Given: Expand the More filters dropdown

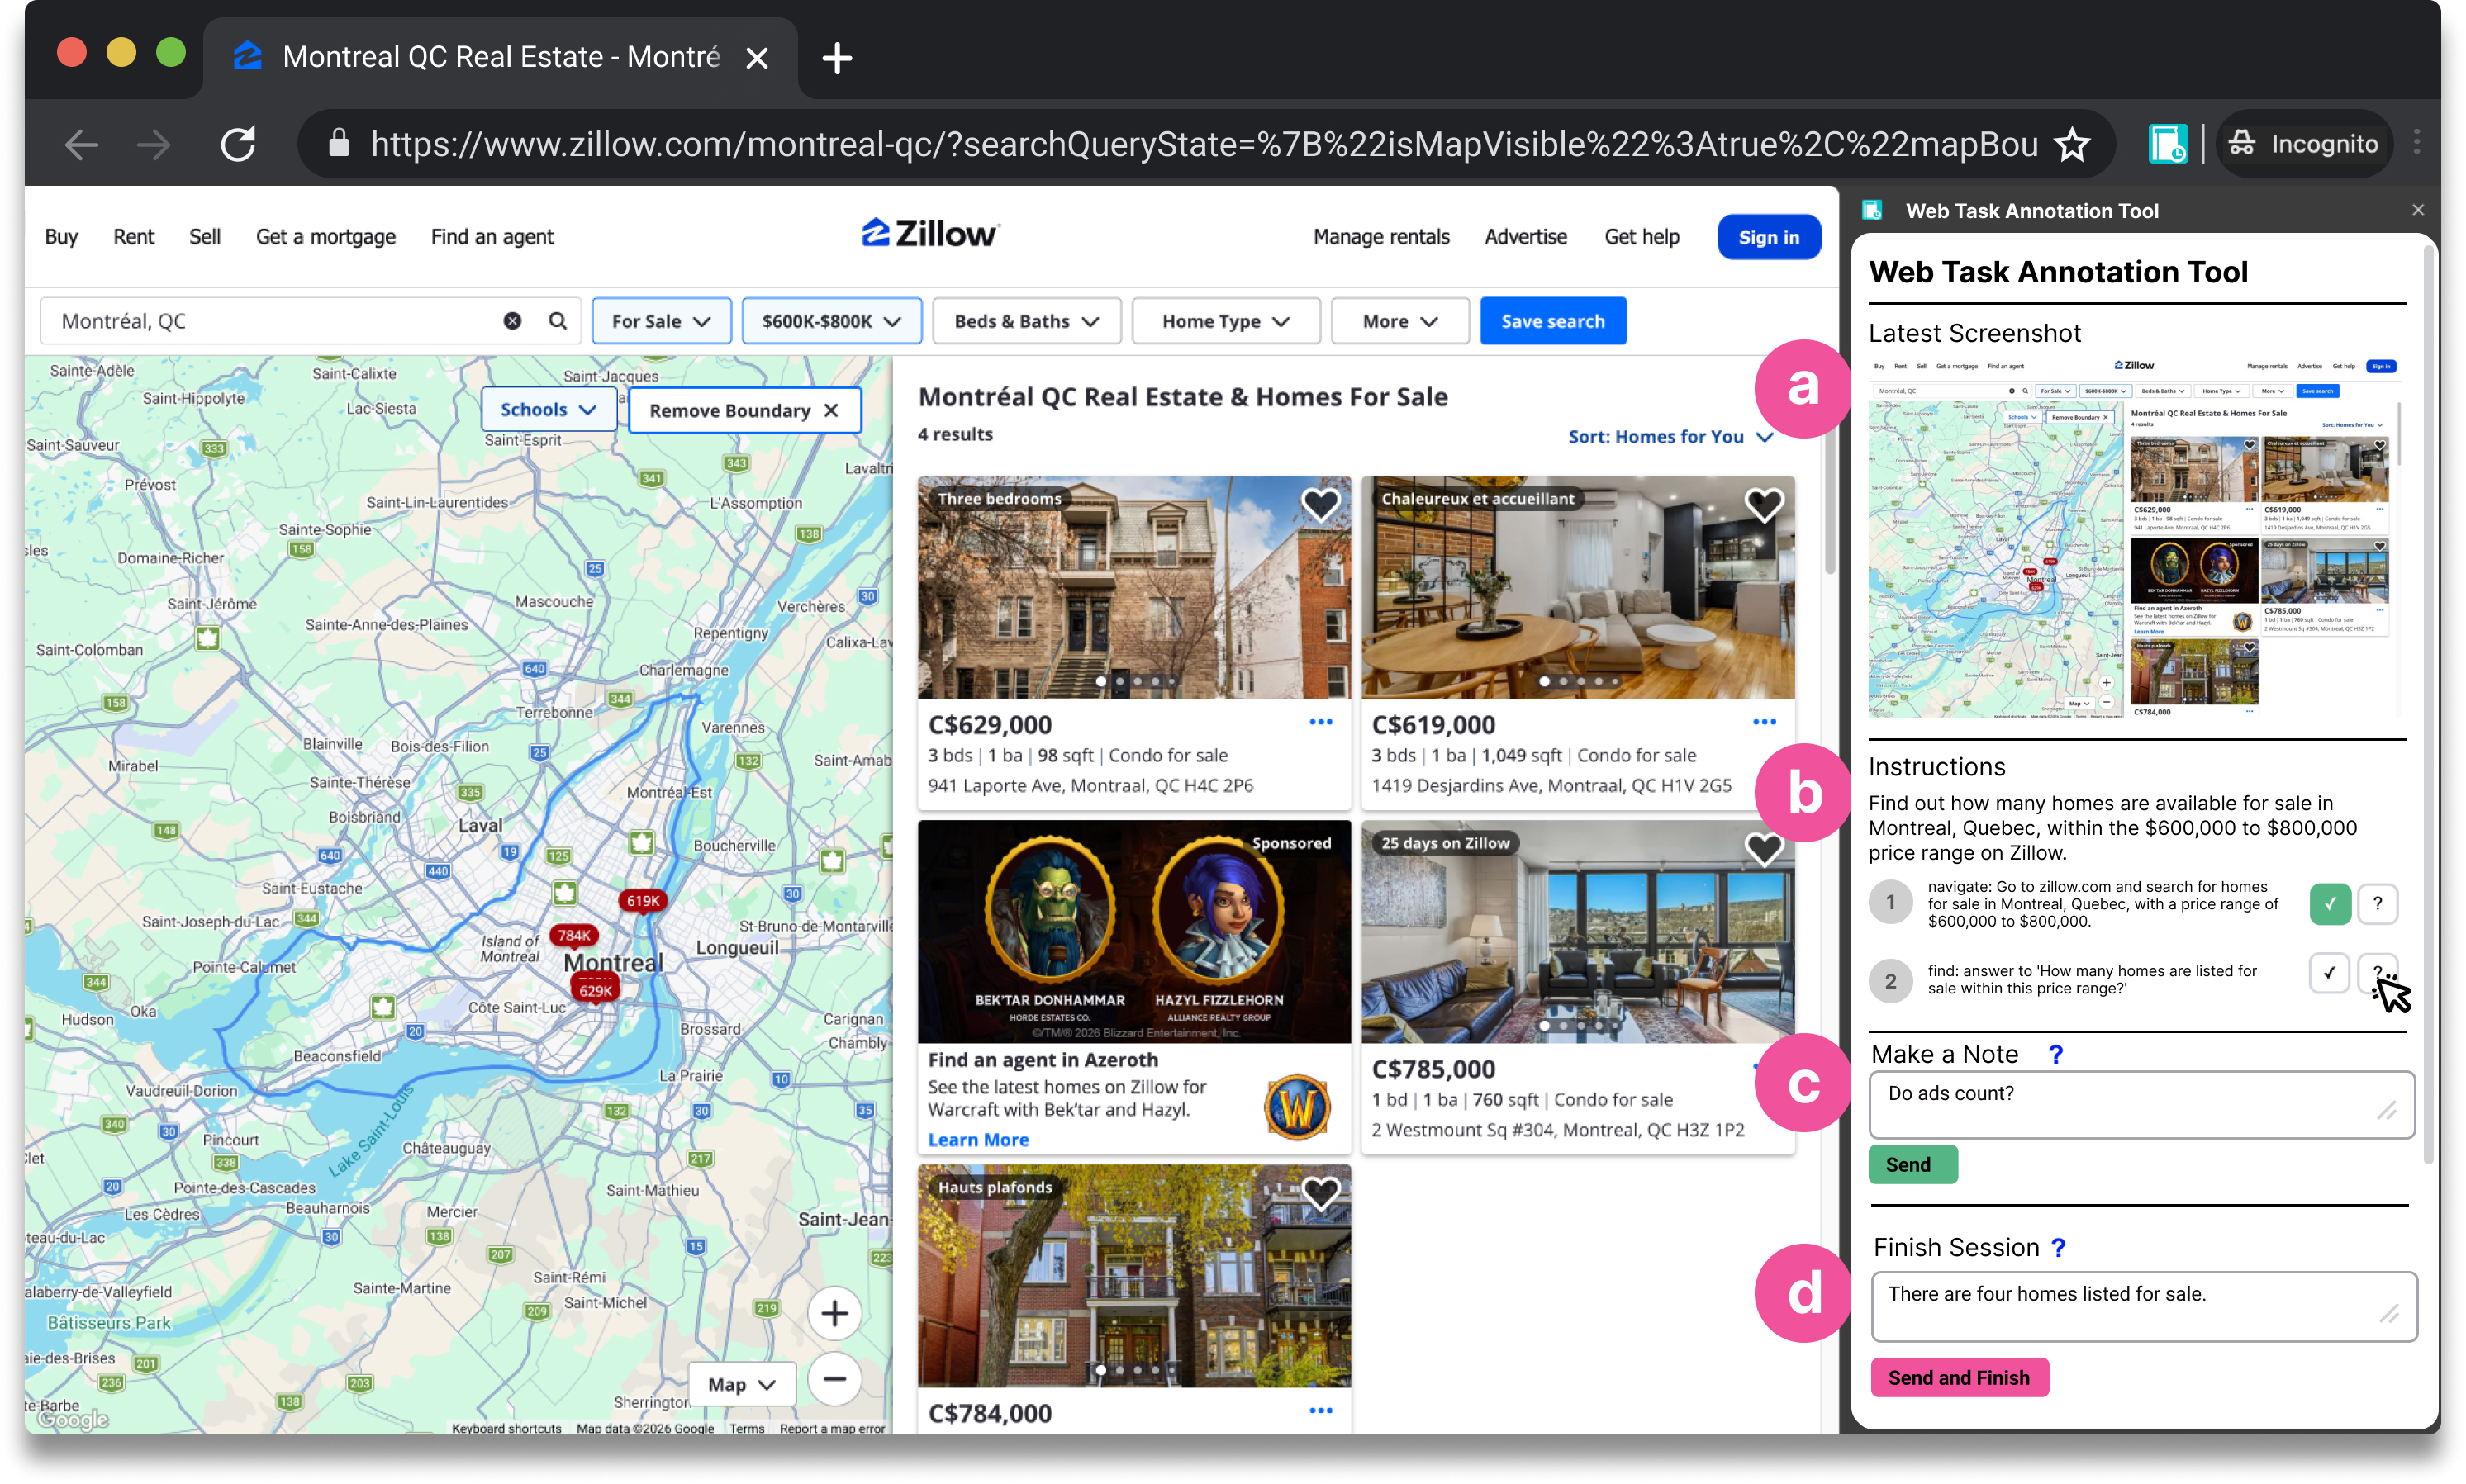Looking at the screenshot, I should tap(1399, 321).
